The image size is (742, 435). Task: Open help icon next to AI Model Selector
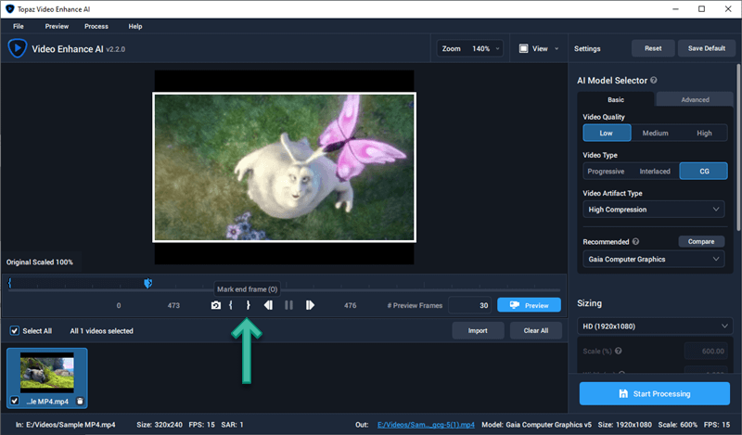(x=654, y=80)
